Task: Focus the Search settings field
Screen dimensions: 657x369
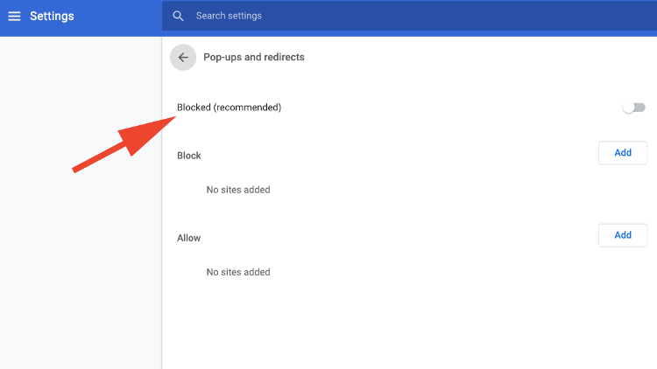Action: coord(409,16)
